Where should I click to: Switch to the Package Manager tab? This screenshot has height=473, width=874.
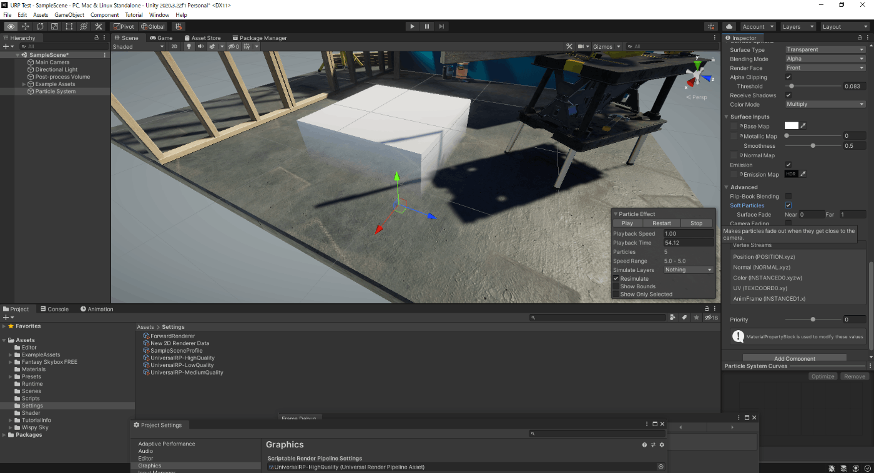coord(259,38)
